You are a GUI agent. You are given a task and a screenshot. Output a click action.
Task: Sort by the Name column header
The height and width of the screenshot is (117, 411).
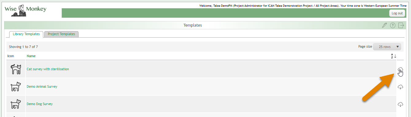coord(31,56)
